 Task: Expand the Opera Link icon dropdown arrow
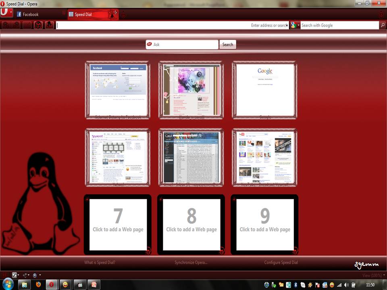18,275
